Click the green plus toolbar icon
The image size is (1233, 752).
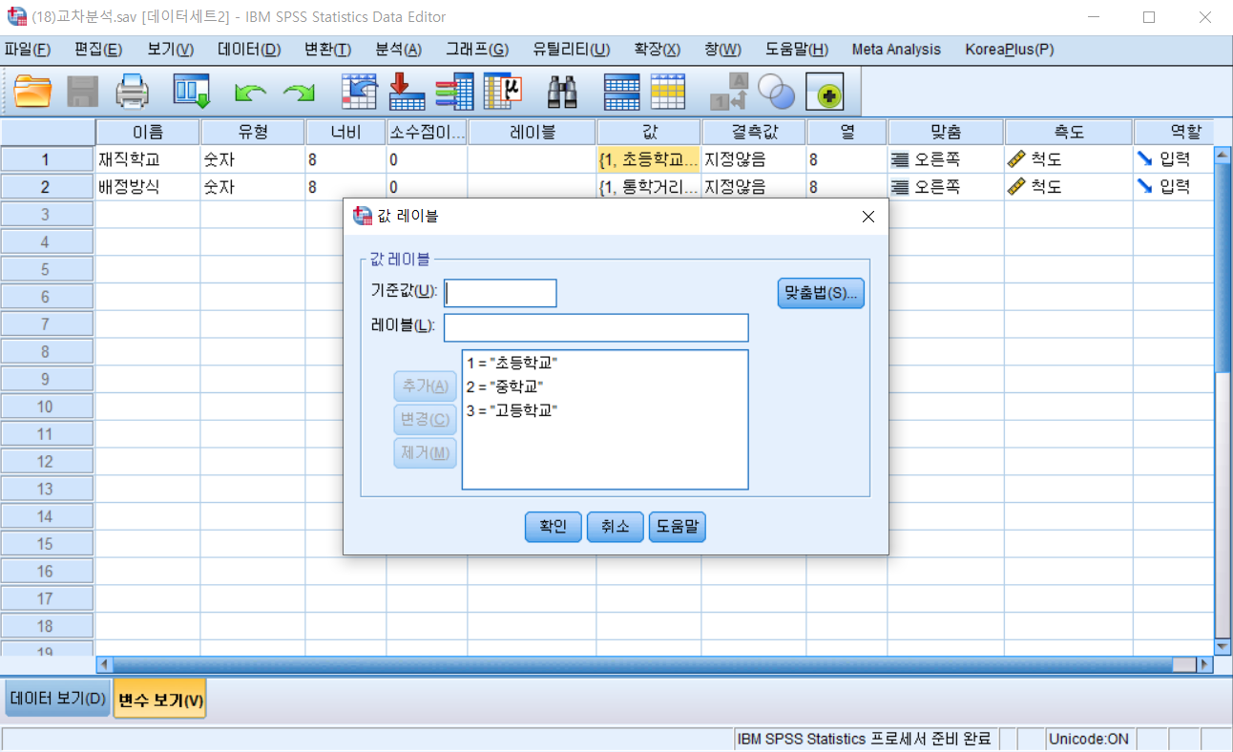(825, 93)
